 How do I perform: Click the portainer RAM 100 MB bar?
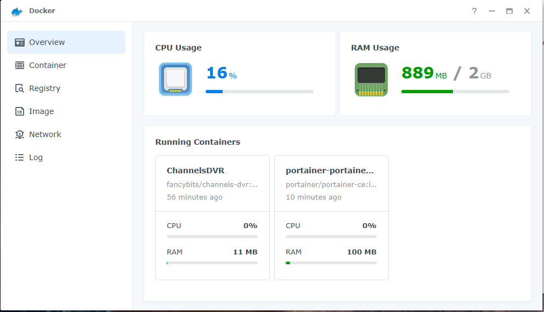click(331, 263)
